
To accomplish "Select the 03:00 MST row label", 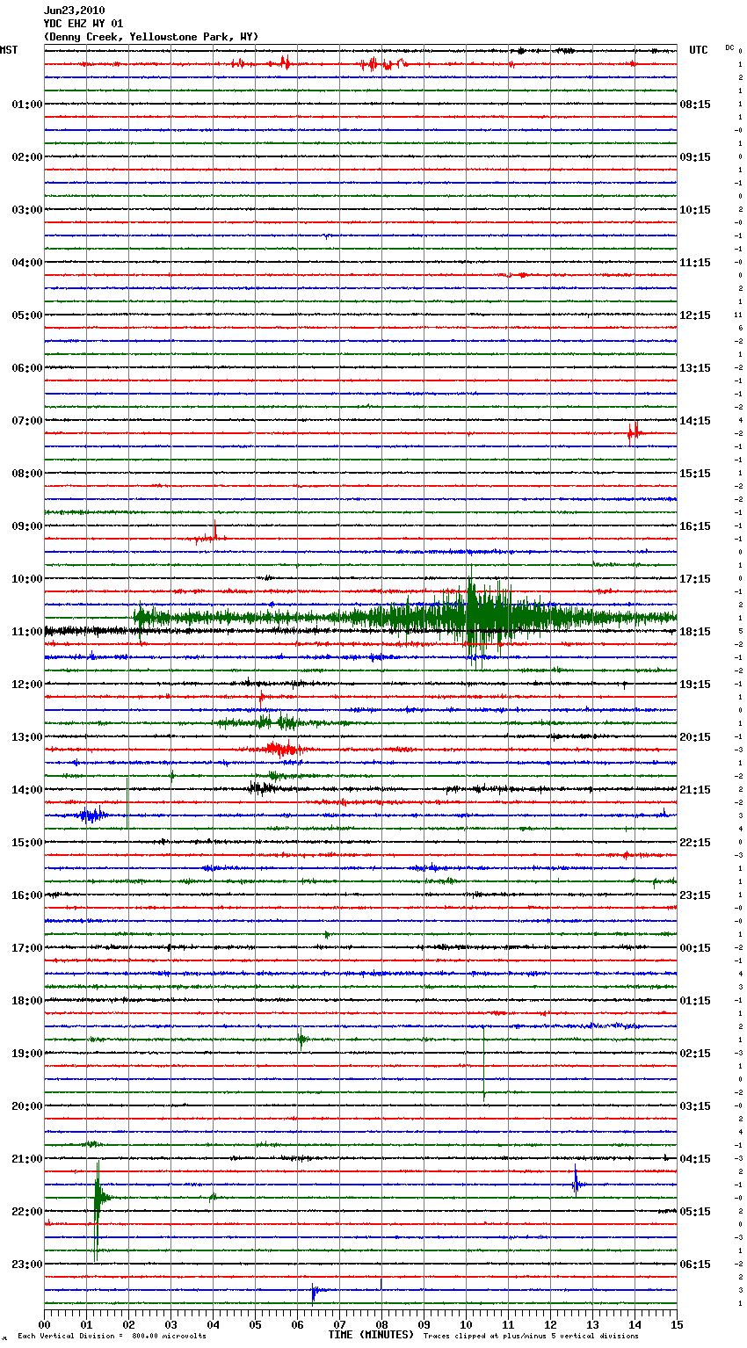I will (x=27, y=210).
